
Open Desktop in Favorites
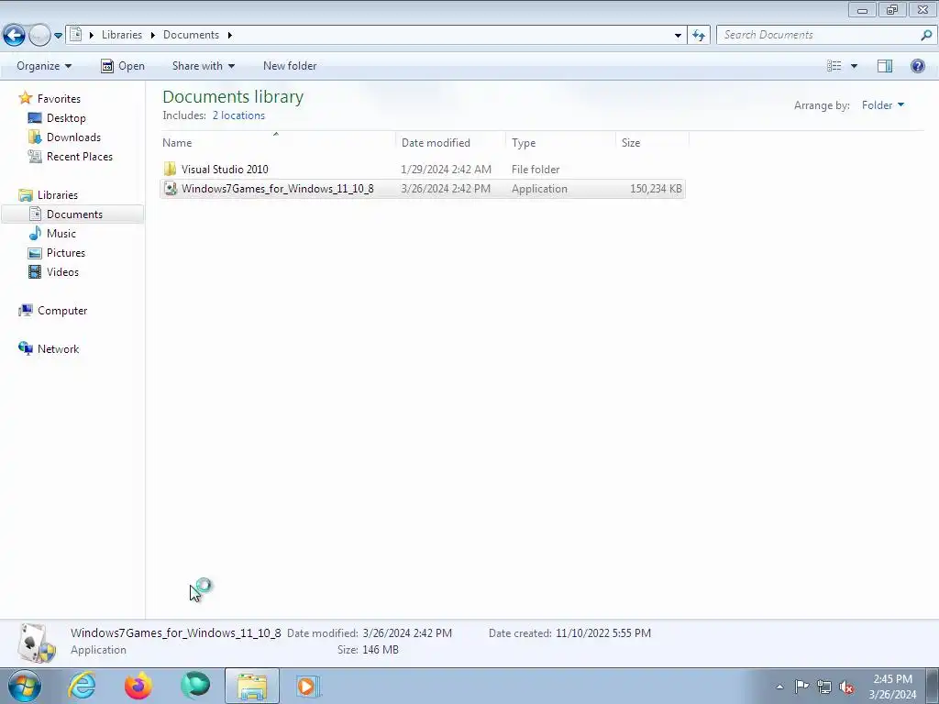pos(66,118)
